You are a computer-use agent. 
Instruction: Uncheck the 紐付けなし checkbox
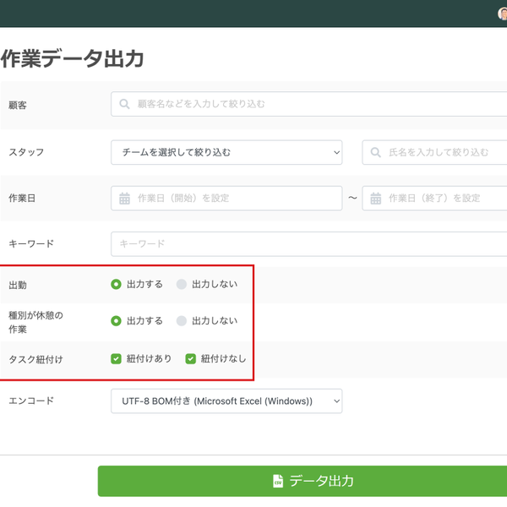click(x=191, y=358)
